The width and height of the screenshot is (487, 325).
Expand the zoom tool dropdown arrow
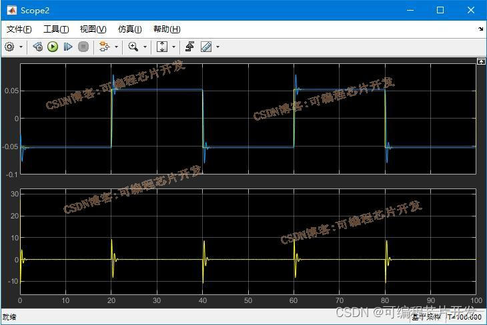pyautogui.click(x=145, y=47)
